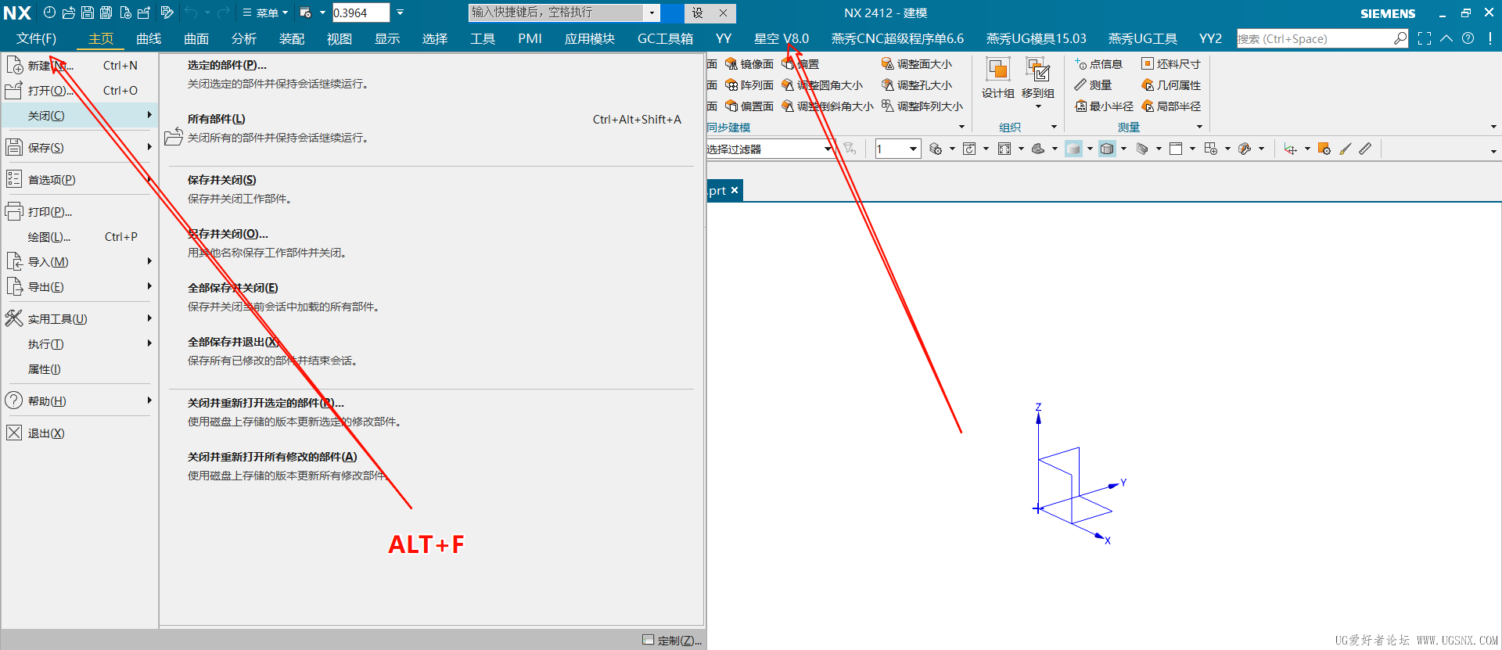Click the save all stacked floppy icon
The width and height of the screenshot is (1502, 650).
[106, 13]
